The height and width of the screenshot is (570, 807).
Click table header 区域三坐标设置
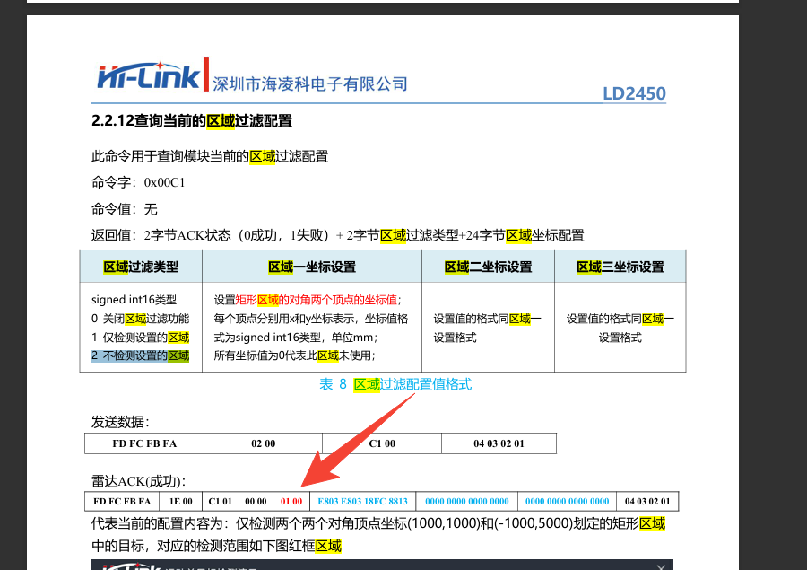click(620, 267)
